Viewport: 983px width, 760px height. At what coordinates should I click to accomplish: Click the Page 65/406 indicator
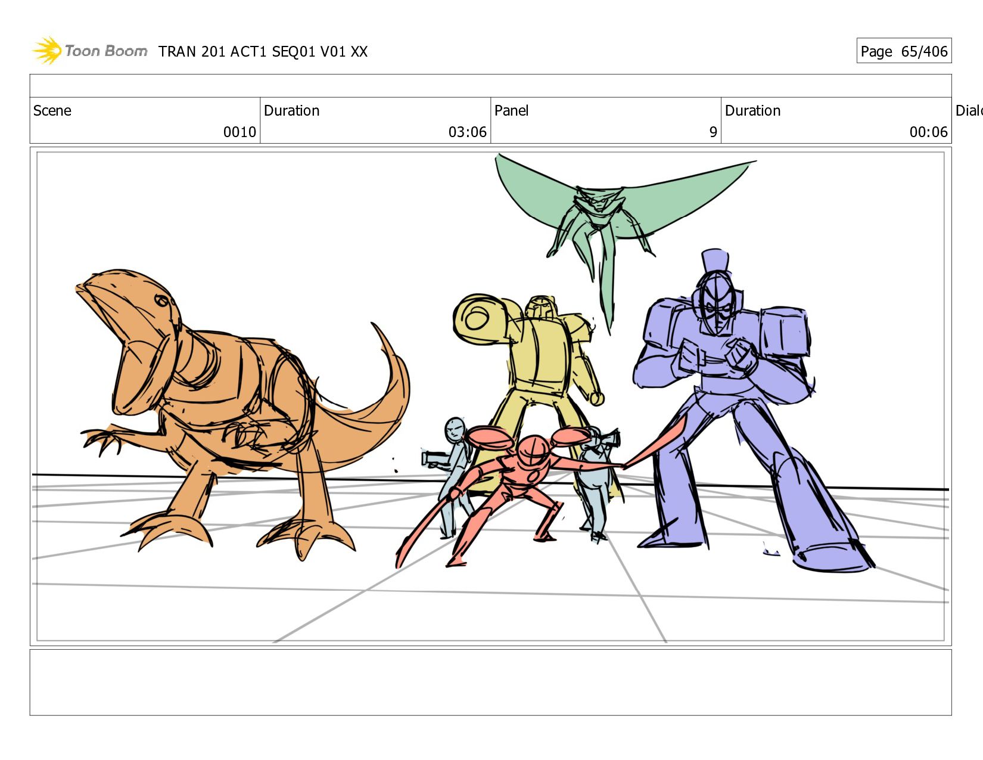click(x=904, y=51)
